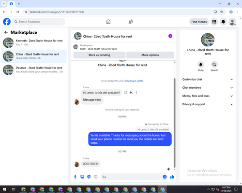Viewport: 242px width, 193px height.
Task: Click the chat scrollbar thumb
Action: click(174, 123)
